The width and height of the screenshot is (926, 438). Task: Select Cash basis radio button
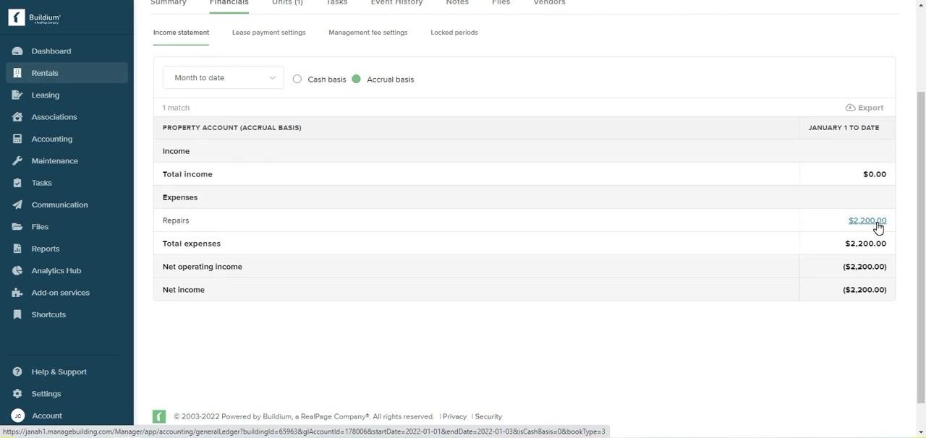(297, 79)
